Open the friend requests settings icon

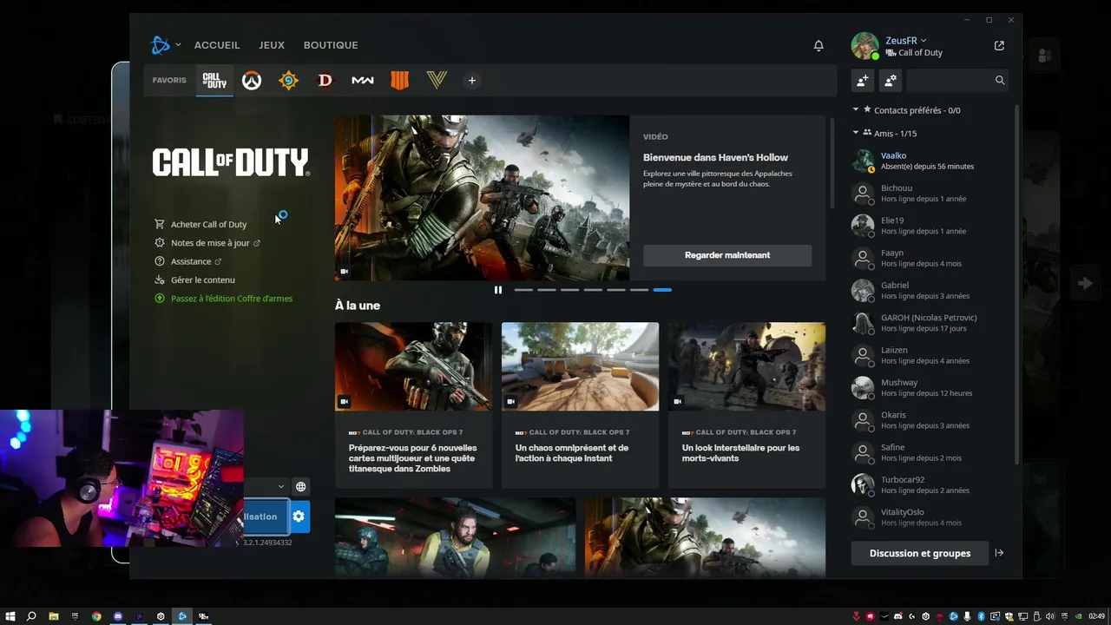[x=890, y=81]
